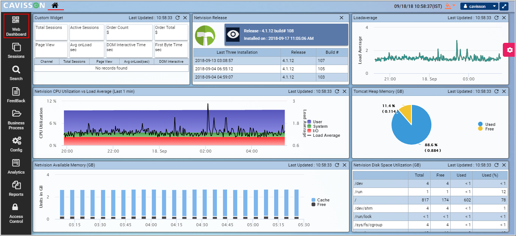The width and height of the screenshot is (516, 236).
Task: Toggle the Free legend in heap chart
Action: [486, 129]
